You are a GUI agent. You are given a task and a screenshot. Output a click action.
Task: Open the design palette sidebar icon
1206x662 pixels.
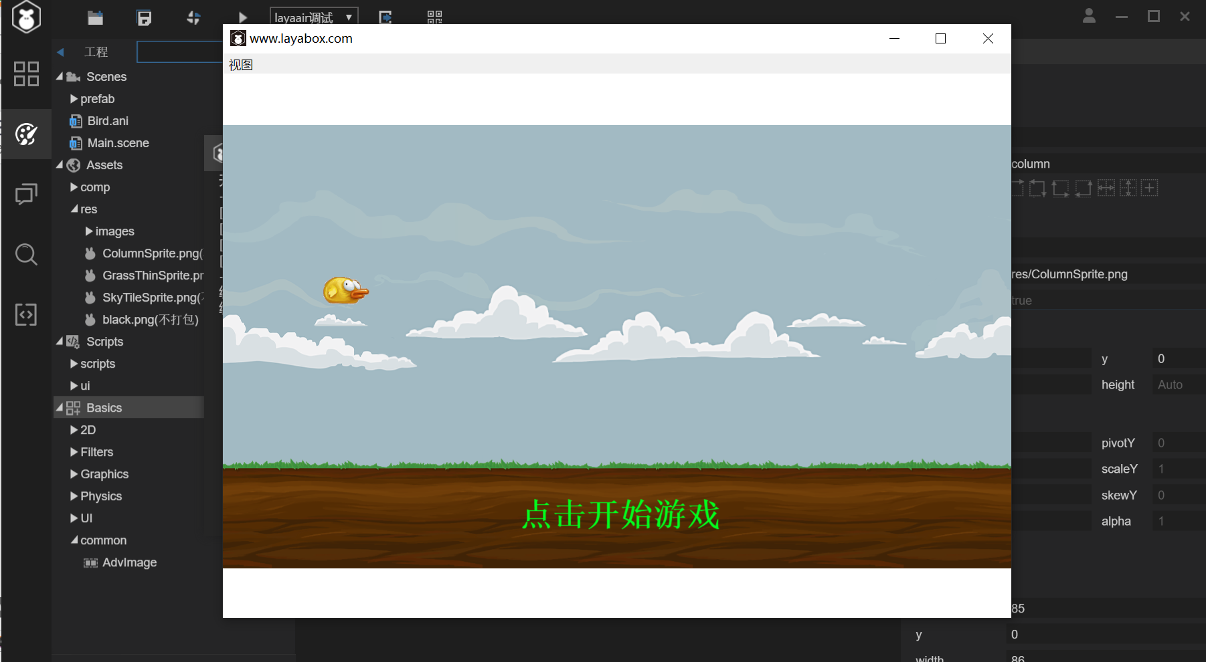pyautogui.click(x=26, y=134)
